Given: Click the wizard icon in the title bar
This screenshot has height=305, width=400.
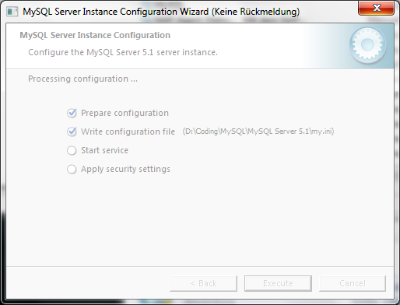Looking at the screenshot, I should 12,12.
